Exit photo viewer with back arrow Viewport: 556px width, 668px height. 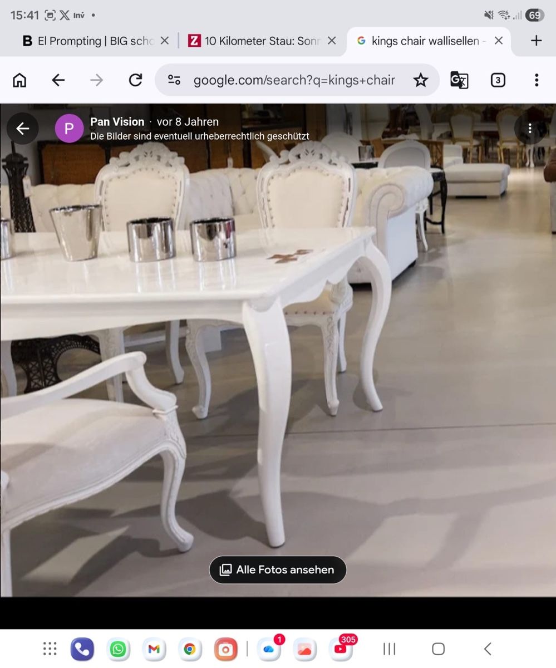(x=23, y=129)
